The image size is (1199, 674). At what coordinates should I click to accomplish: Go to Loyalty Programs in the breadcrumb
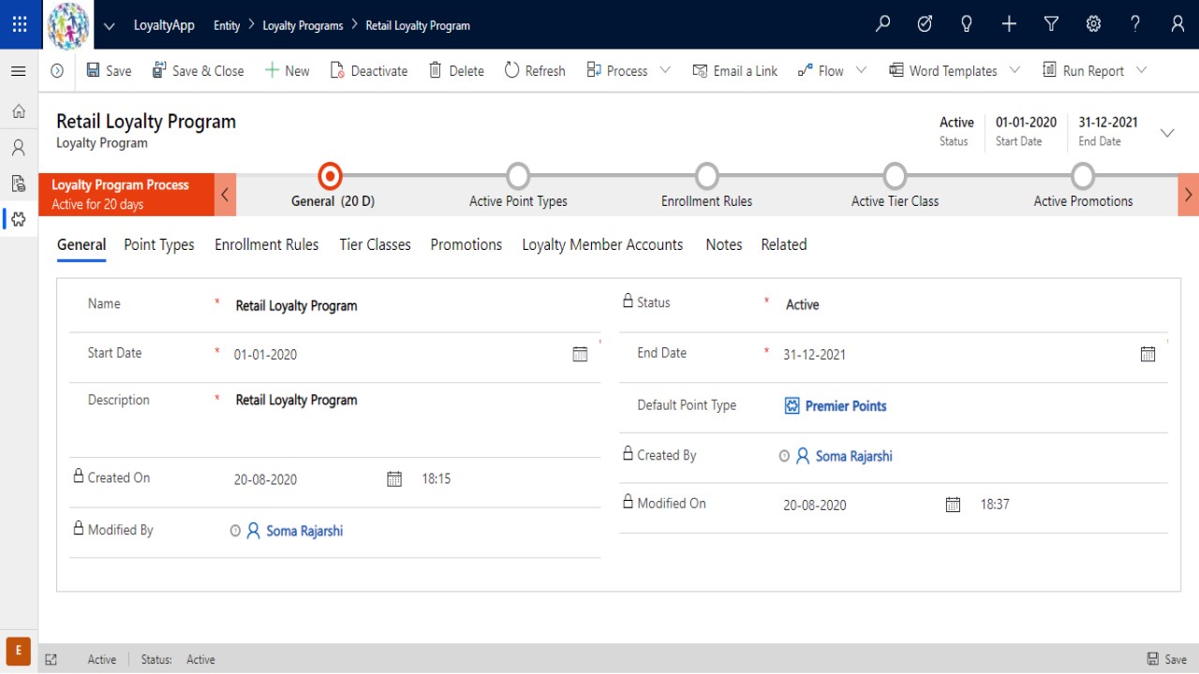click(303, 26)
